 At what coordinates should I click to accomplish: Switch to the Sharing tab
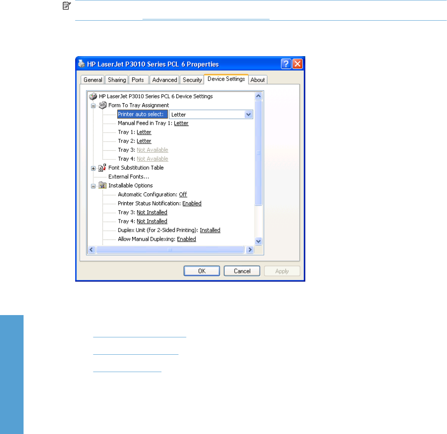click(117, 80)
